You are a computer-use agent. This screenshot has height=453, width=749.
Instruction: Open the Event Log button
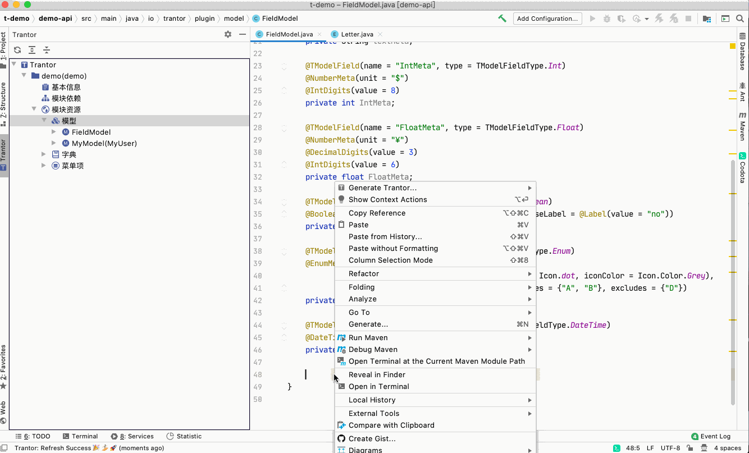711,436
